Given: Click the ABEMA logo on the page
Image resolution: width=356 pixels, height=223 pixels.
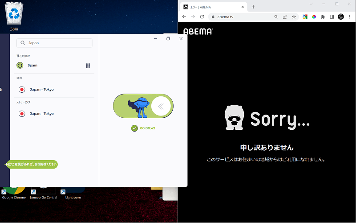Looking at the screenshot, I should 198,32.
